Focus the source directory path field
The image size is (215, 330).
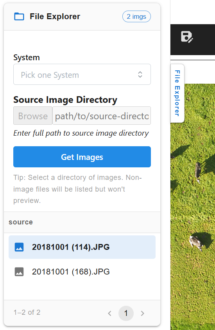[x=102, y=116]
